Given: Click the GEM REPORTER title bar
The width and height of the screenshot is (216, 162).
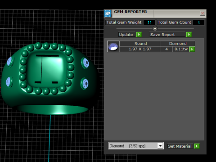Looking at the screenshot, I should 155,13.
